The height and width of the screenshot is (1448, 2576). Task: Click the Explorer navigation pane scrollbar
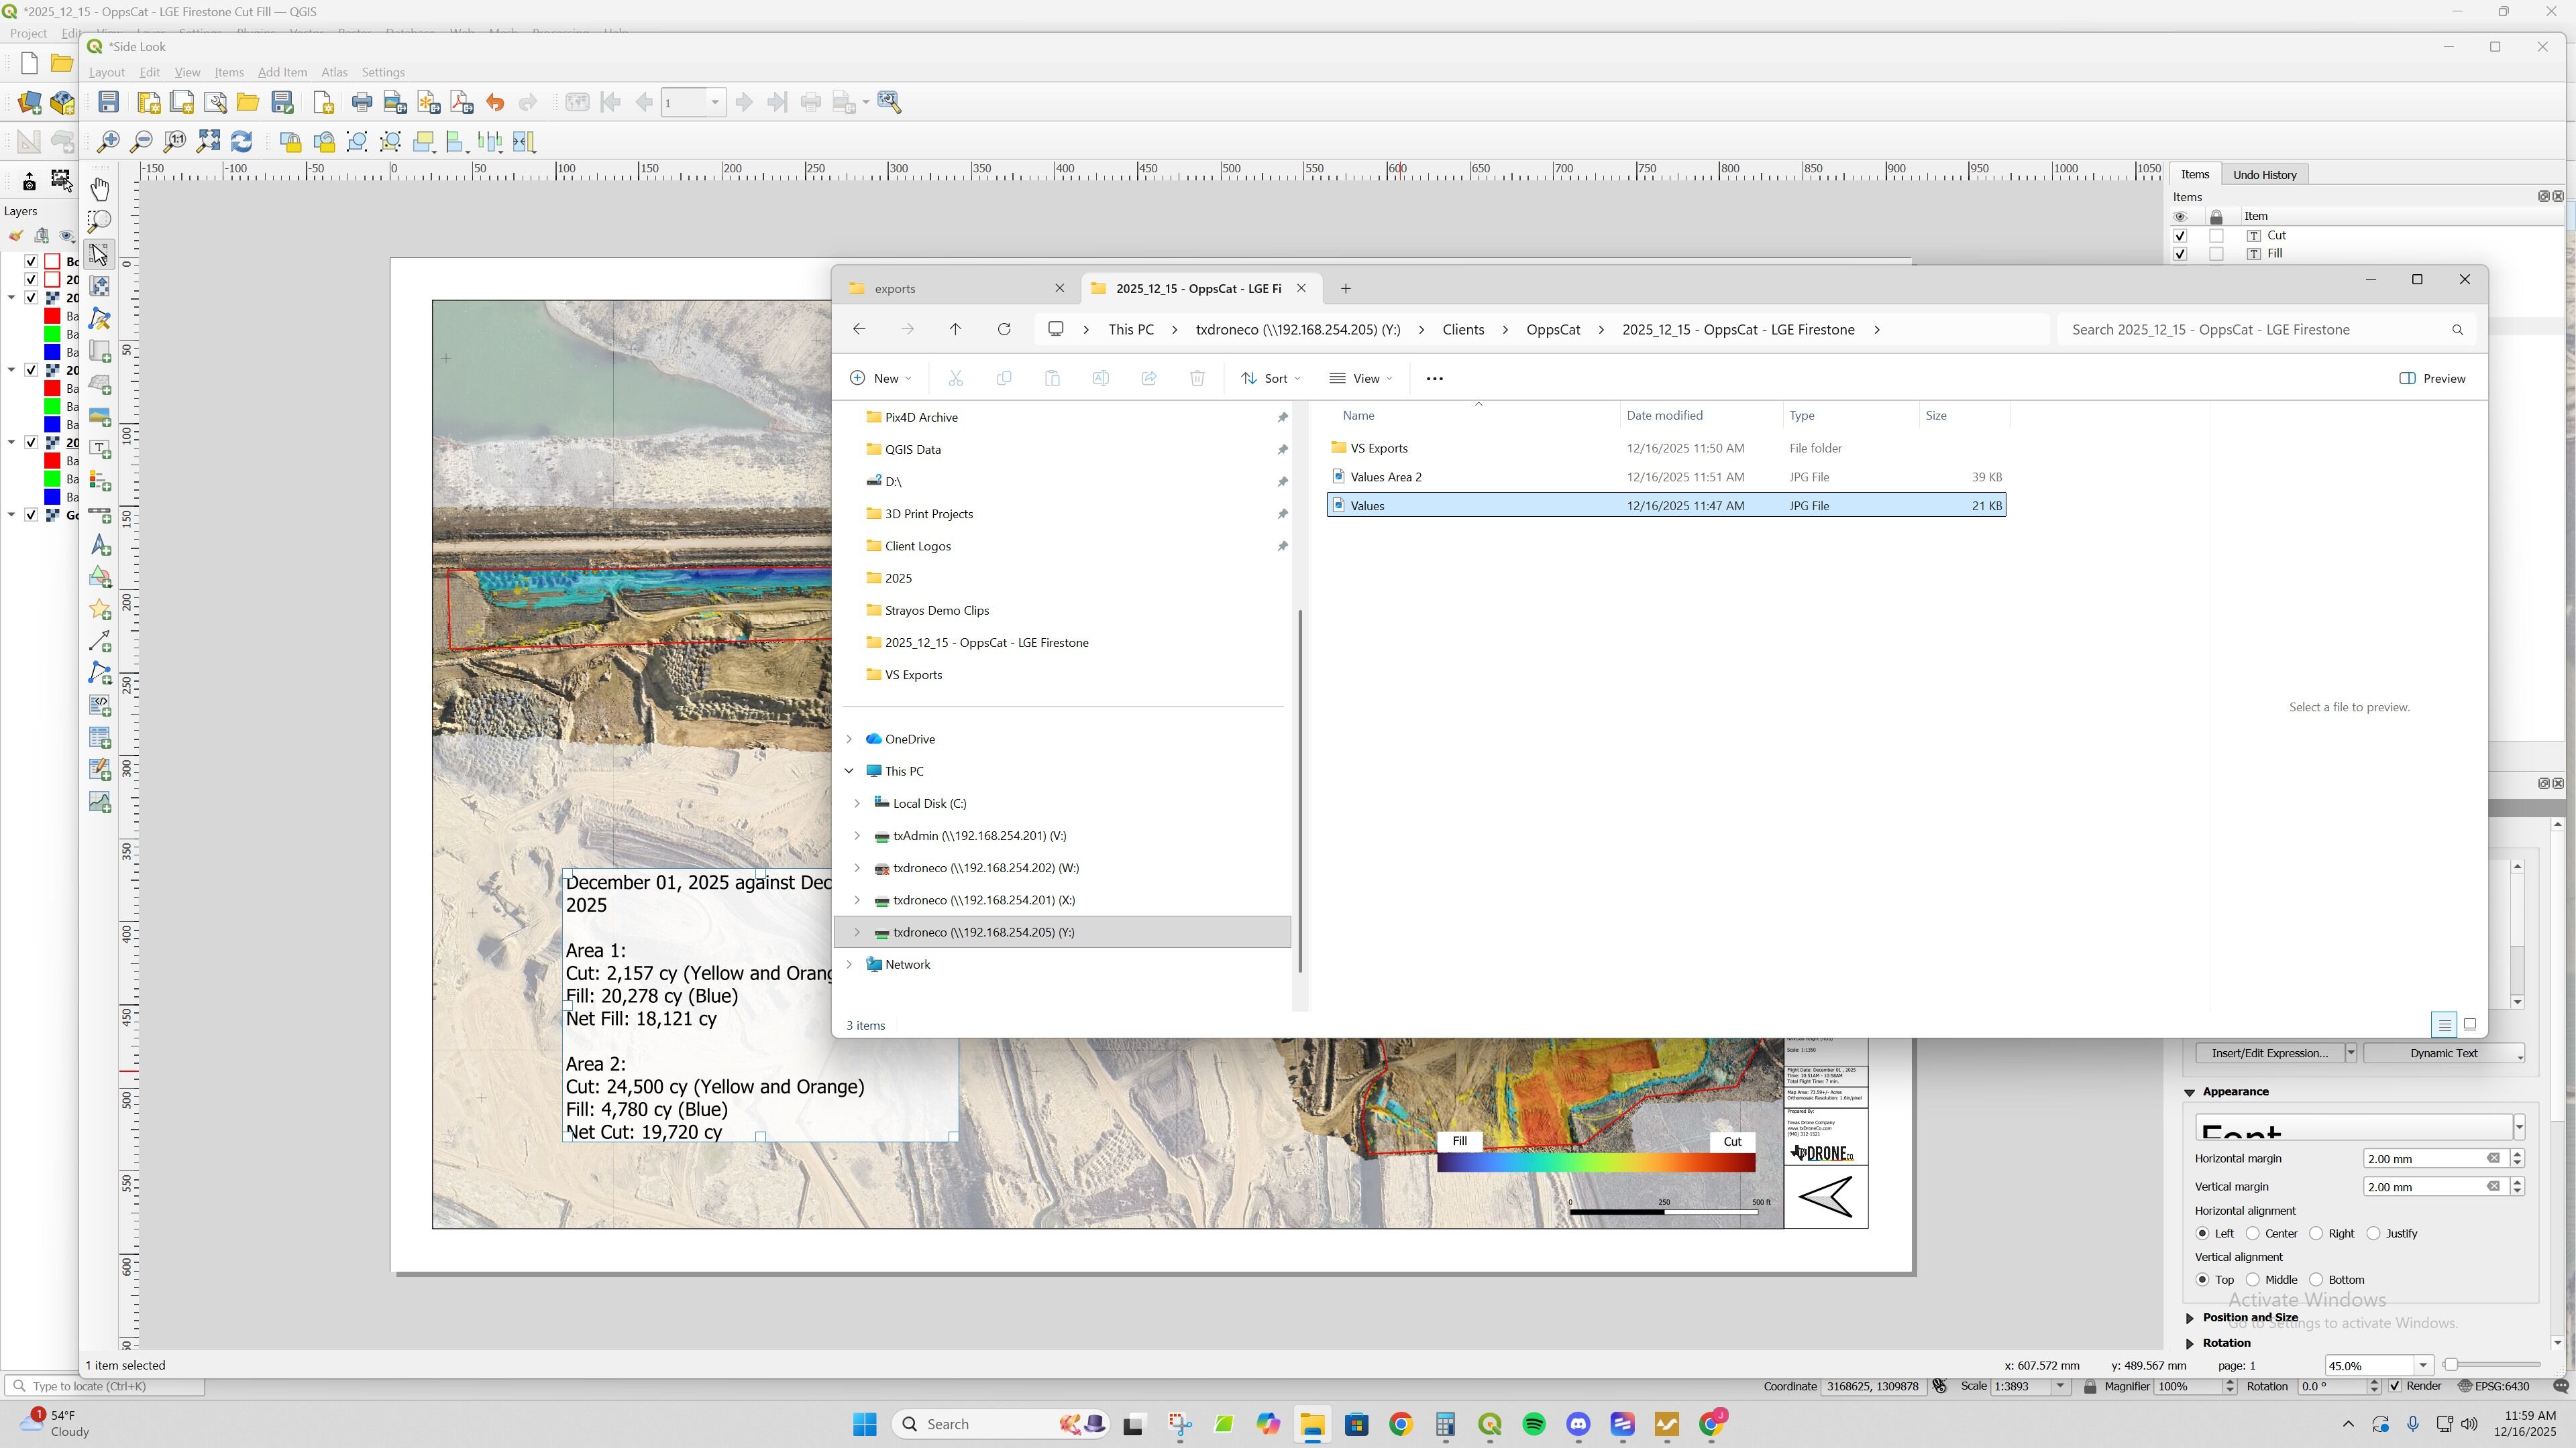pyautogui.click(x=1300, y=790)
